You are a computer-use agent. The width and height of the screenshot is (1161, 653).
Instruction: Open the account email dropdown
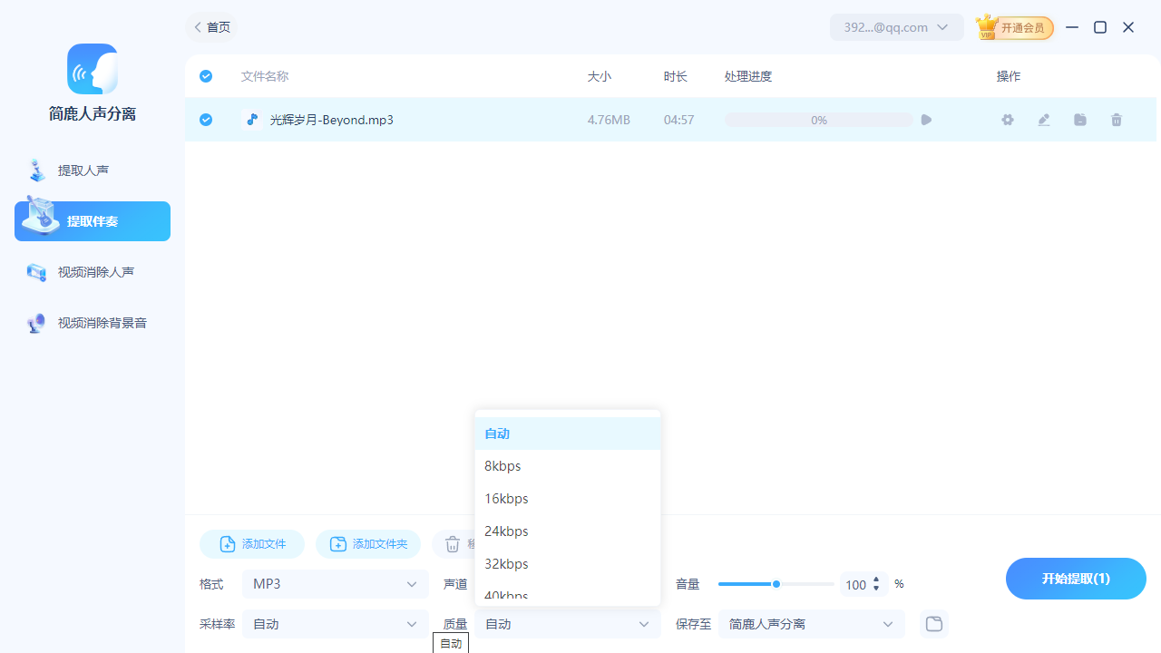(896, 27)
